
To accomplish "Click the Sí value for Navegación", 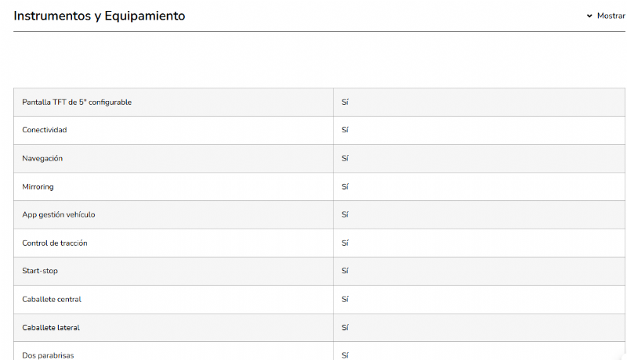I will click(x=345, y=158).
